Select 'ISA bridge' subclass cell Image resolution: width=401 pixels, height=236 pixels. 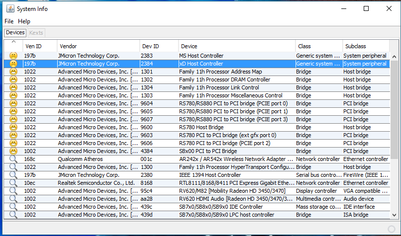(x=366, y=214)
